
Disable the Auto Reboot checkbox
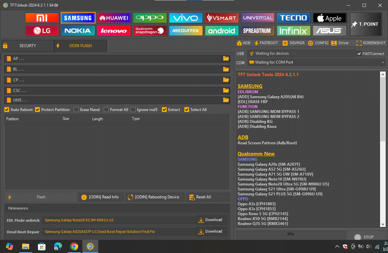[7, 109]
